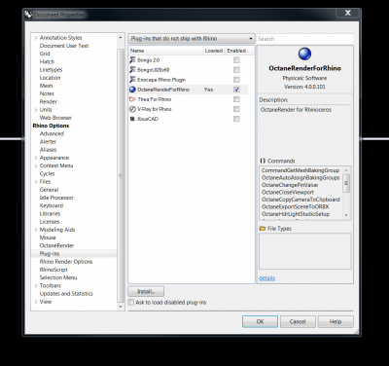Screen dimensions: 389x366
Task: Expand the Toolbars tree node
Action: pyautogui.click(x=36, y=286)
